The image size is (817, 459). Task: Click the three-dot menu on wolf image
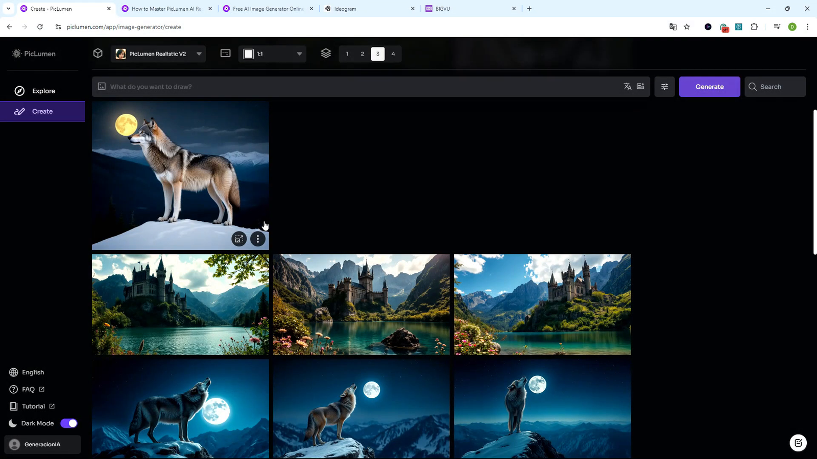[x=258, y=239]
